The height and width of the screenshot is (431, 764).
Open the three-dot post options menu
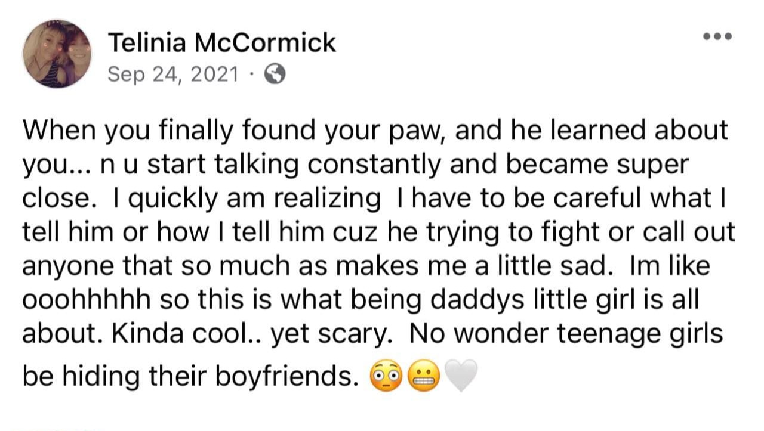click(x=717, y=36)
